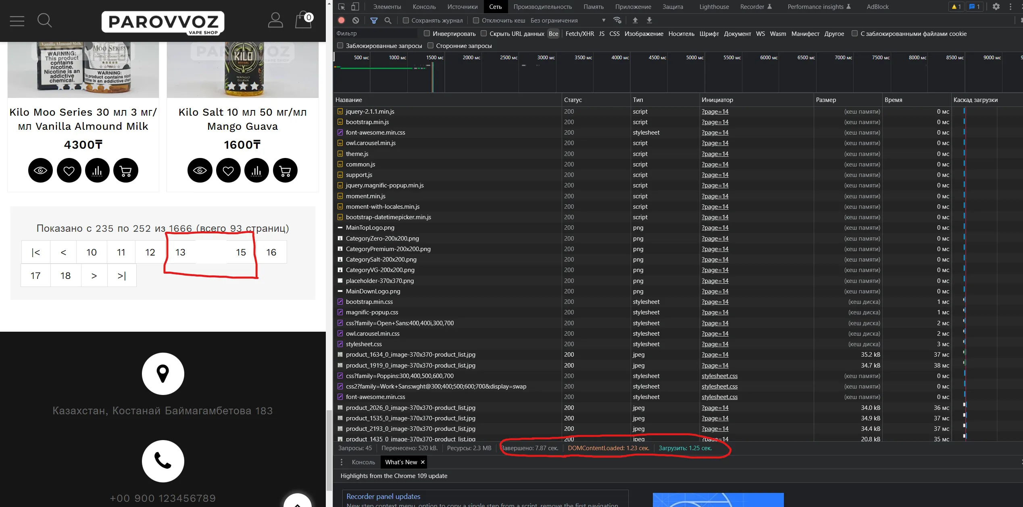Toggle the device toolbar icon in DevTools
This screenshot has width=1023, height=507.
click(355, 7)
